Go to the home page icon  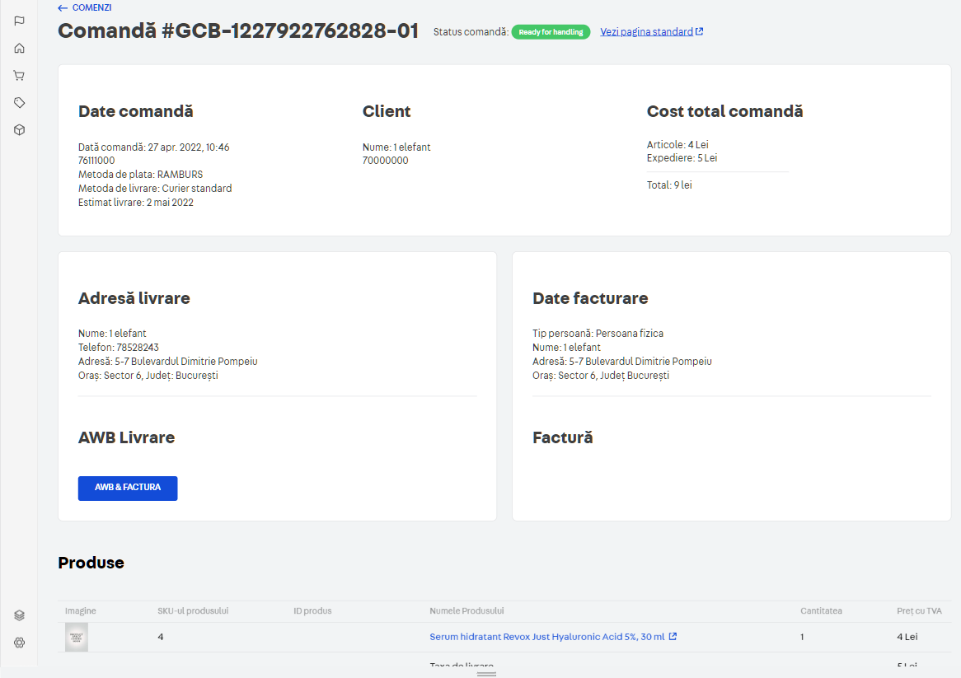(x=19, y=48)
